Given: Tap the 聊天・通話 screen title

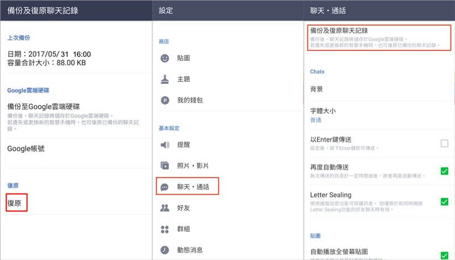Looking at the screenshot, I should 328,11.
